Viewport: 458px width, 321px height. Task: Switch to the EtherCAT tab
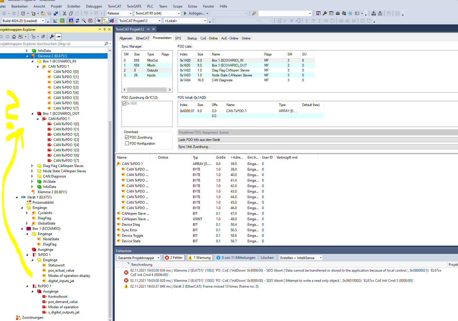tap(142, 38)
